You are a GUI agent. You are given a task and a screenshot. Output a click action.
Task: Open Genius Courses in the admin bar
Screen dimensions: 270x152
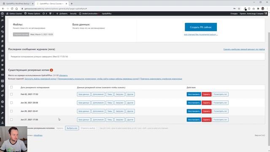14,14
